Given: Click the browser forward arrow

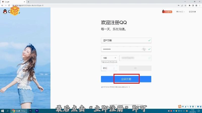Looking at the screenshot, I should pyautogui.click(x=6, y=6).
